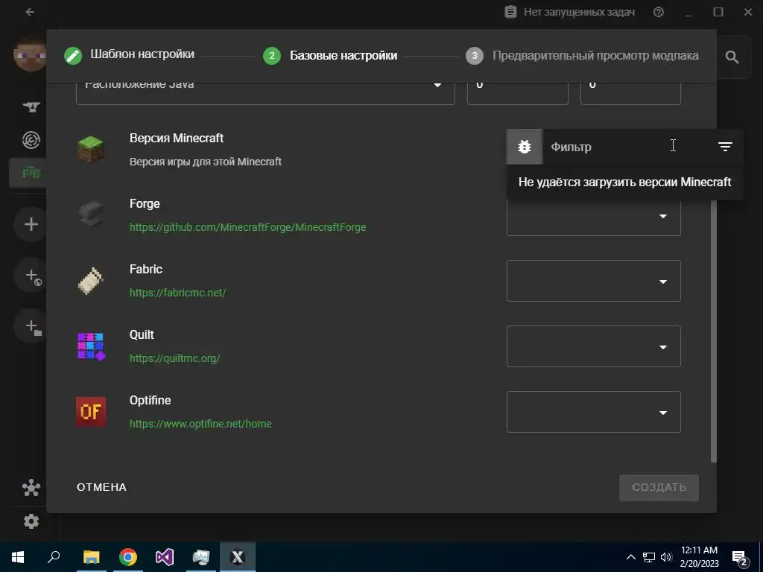Image resolution: width=763 pixels, height=572 pixels.
Task: Click into the Фильтр text field
Action: coord(627,147)
